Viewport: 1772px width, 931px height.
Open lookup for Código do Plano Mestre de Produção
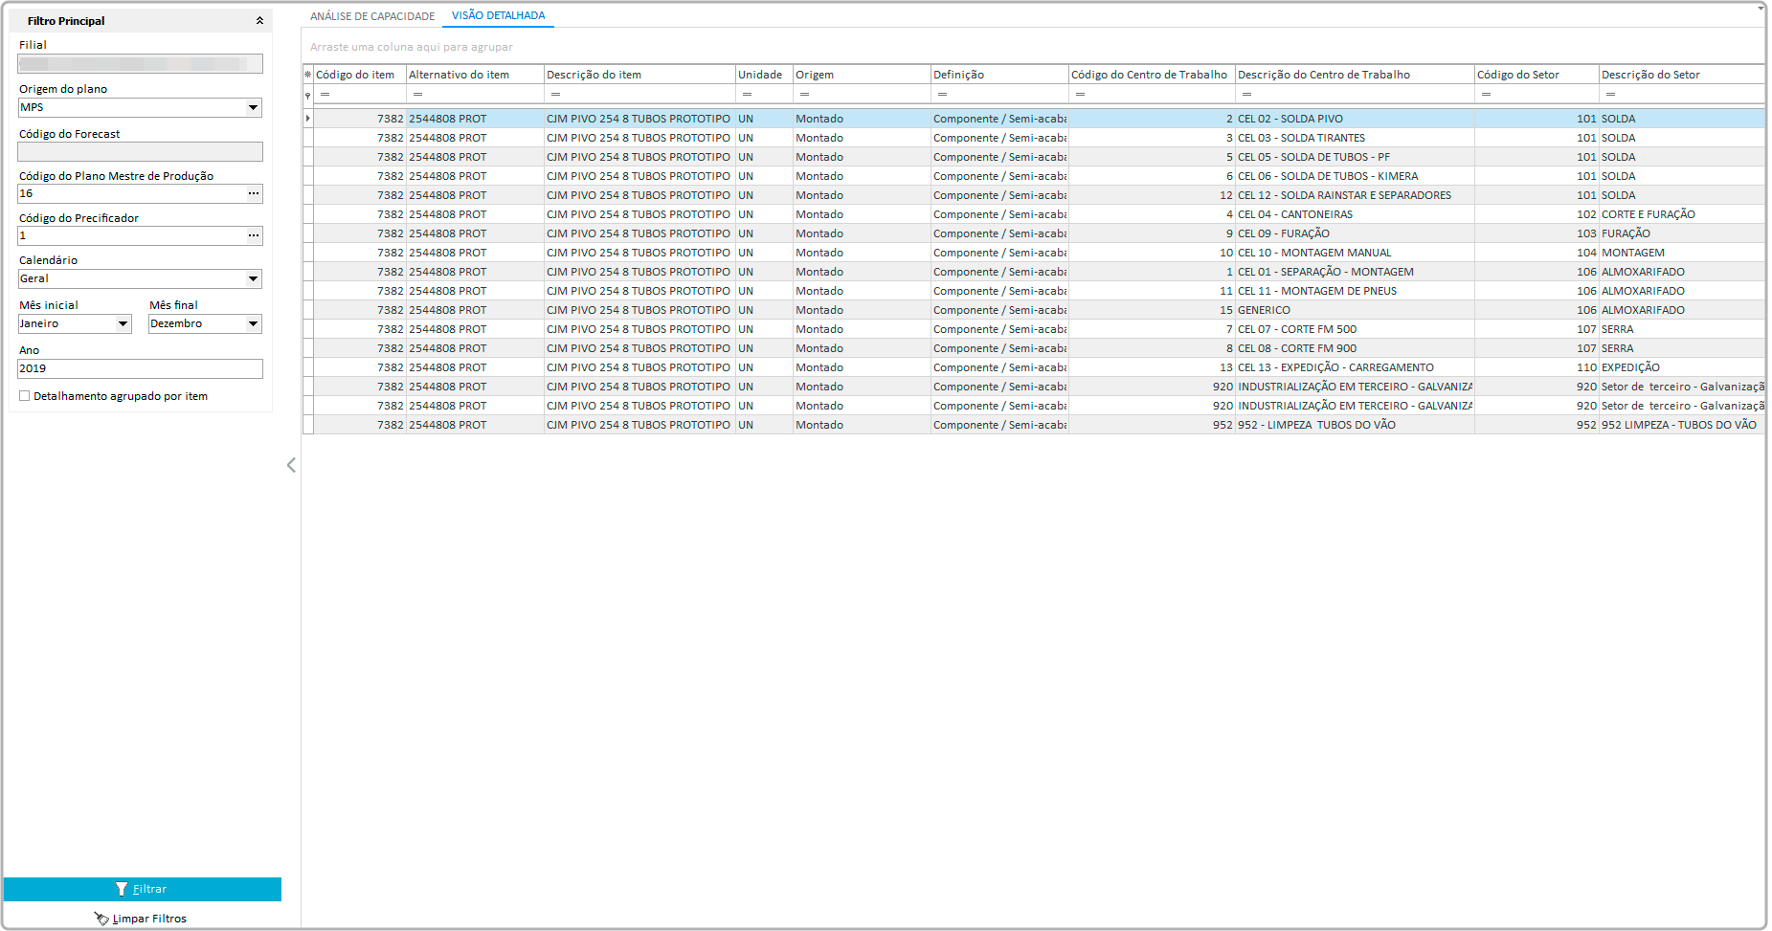(x=254, y=193)
